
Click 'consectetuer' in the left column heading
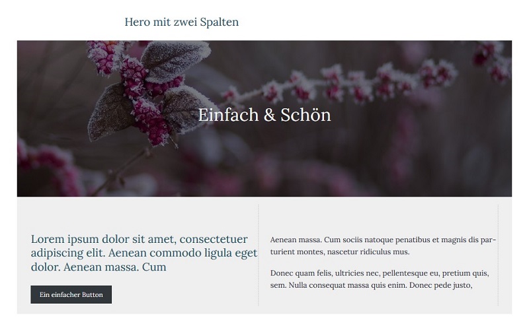click(x=214, y=239)
